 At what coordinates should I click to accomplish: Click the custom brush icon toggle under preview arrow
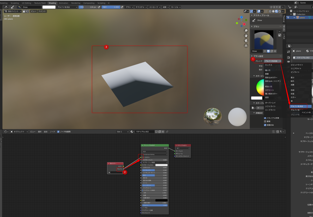(280, 35)
